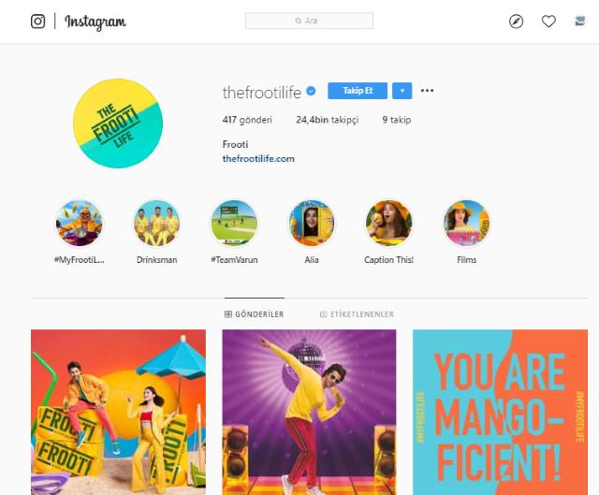Viewport: 599px width, 495px height.
Task: Open the Caption This! story highlight
Action: (x=389, y=224)
